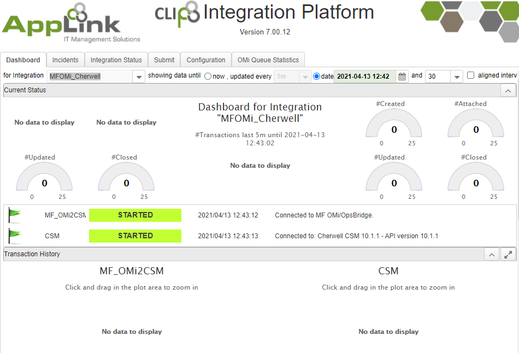Click the STARTED status of CSM

click(135, 236)
